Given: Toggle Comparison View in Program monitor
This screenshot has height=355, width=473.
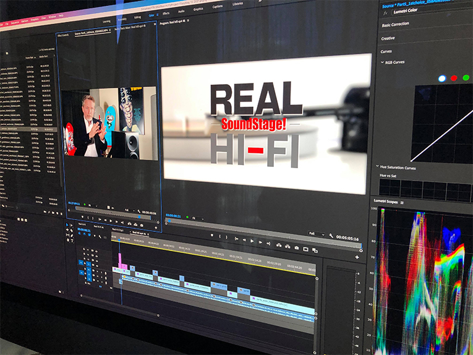Looking at the screenshot, I should 305,249.
